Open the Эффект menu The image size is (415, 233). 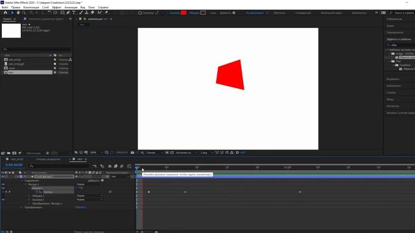pyautogui.click(x=56, y=7)
